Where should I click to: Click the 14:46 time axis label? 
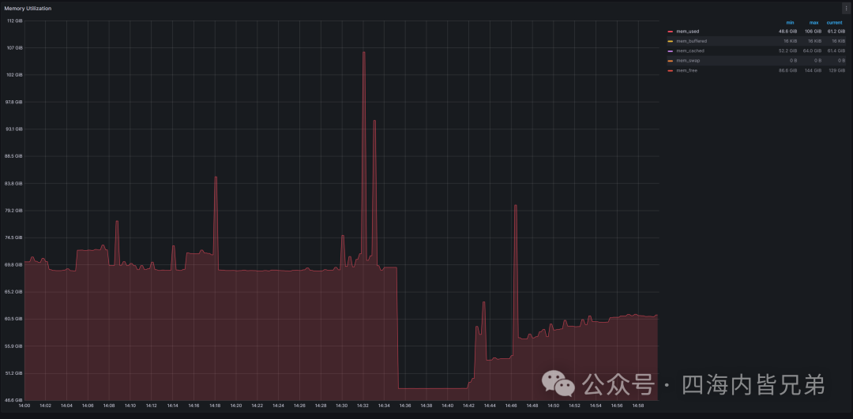tap(511, 406)
